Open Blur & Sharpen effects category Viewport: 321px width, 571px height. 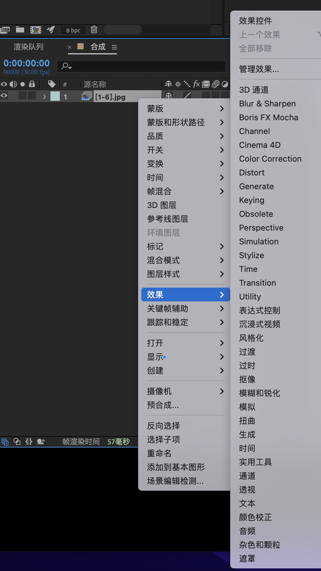tap(276, 103)
